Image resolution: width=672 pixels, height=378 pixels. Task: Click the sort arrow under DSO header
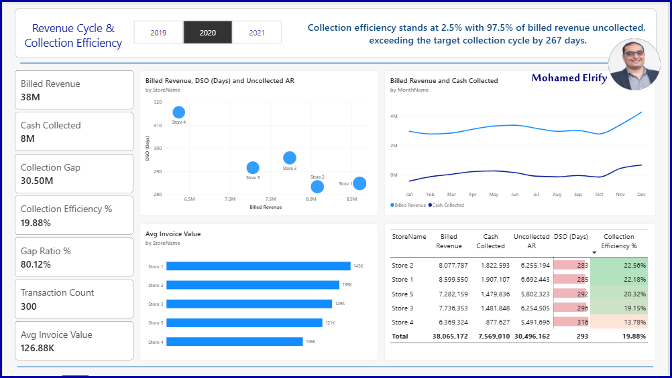pos(594,253)
